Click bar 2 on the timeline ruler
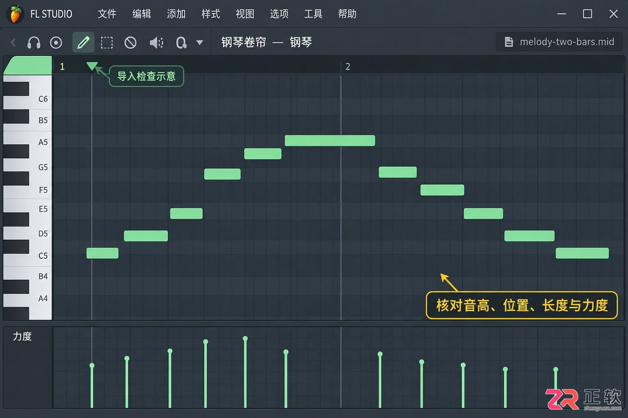 348,67
